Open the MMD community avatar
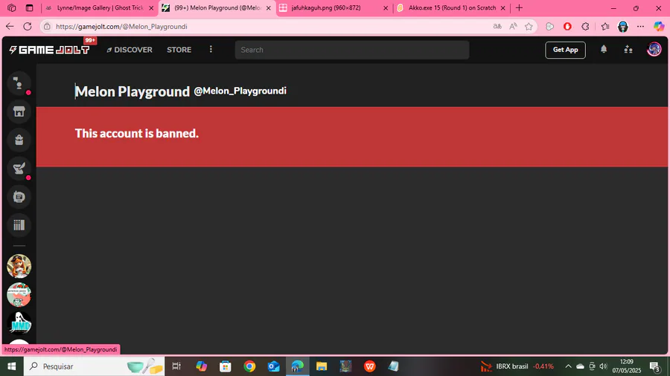 tap(19, 322)
